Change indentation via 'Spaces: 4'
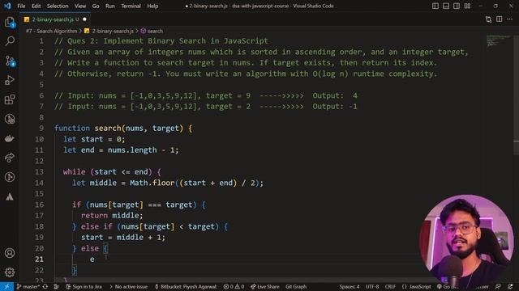Image resolution: width=519 pixels, height=291 pixels. click(x=350, y=287)
